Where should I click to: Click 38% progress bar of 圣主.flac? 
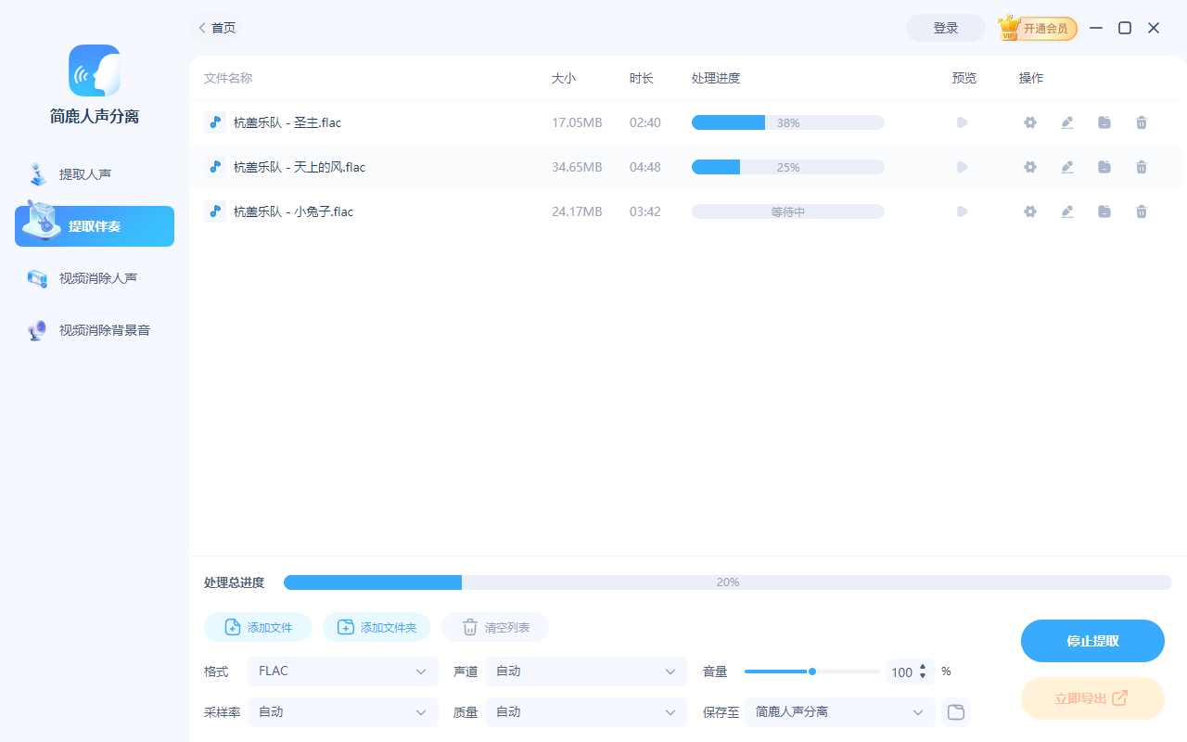click(788, 122)
